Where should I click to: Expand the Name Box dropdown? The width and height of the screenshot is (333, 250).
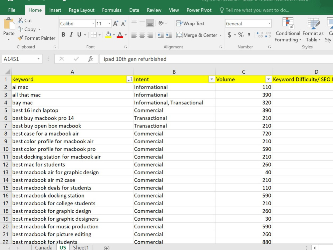[x=38, y=59]
